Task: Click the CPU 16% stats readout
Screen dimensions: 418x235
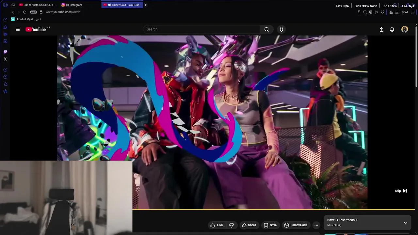Action: [x=390, y=6]
